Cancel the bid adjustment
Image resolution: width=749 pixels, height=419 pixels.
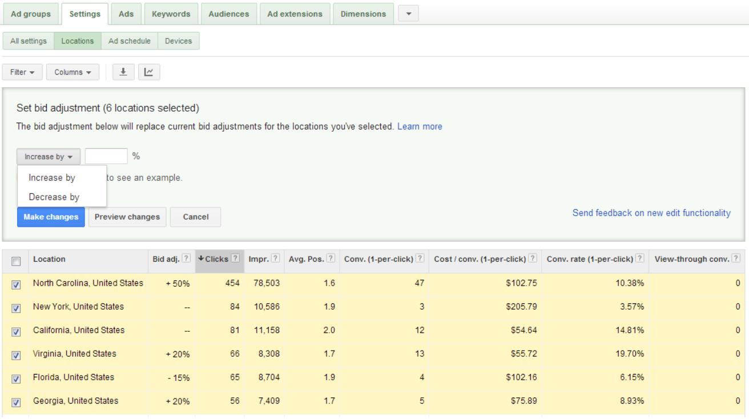click(195, 217)
